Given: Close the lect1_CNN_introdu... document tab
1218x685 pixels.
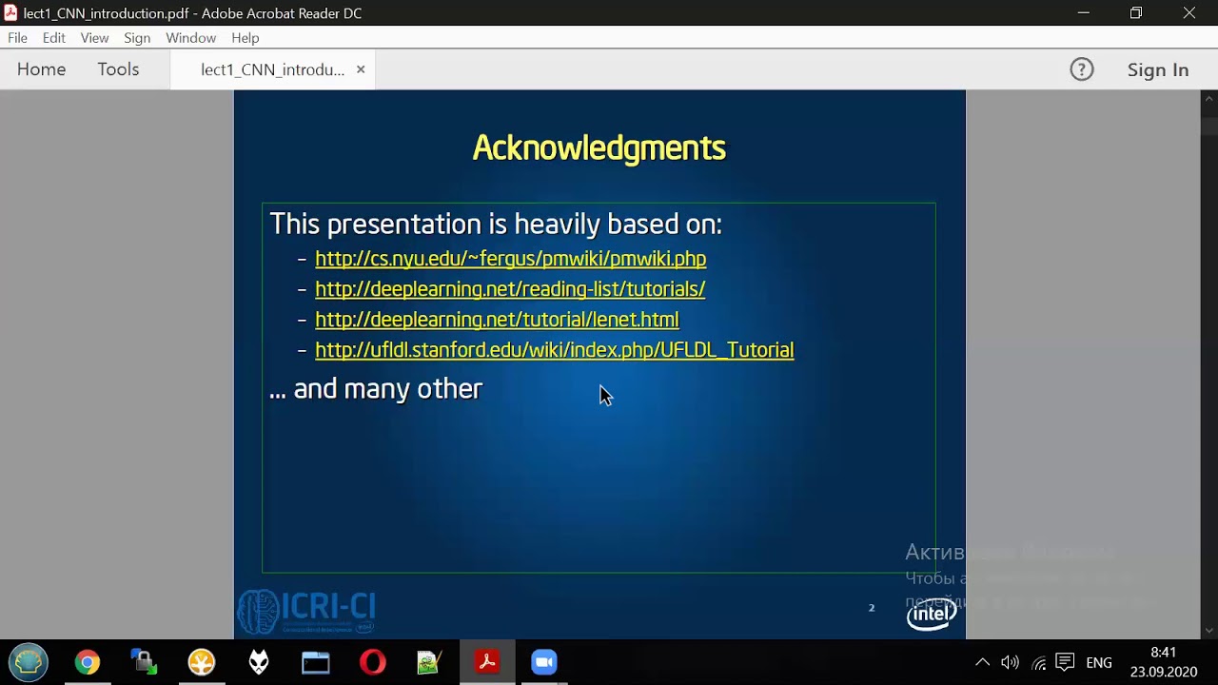Looking at the screenshot, I should coord(361,69).
